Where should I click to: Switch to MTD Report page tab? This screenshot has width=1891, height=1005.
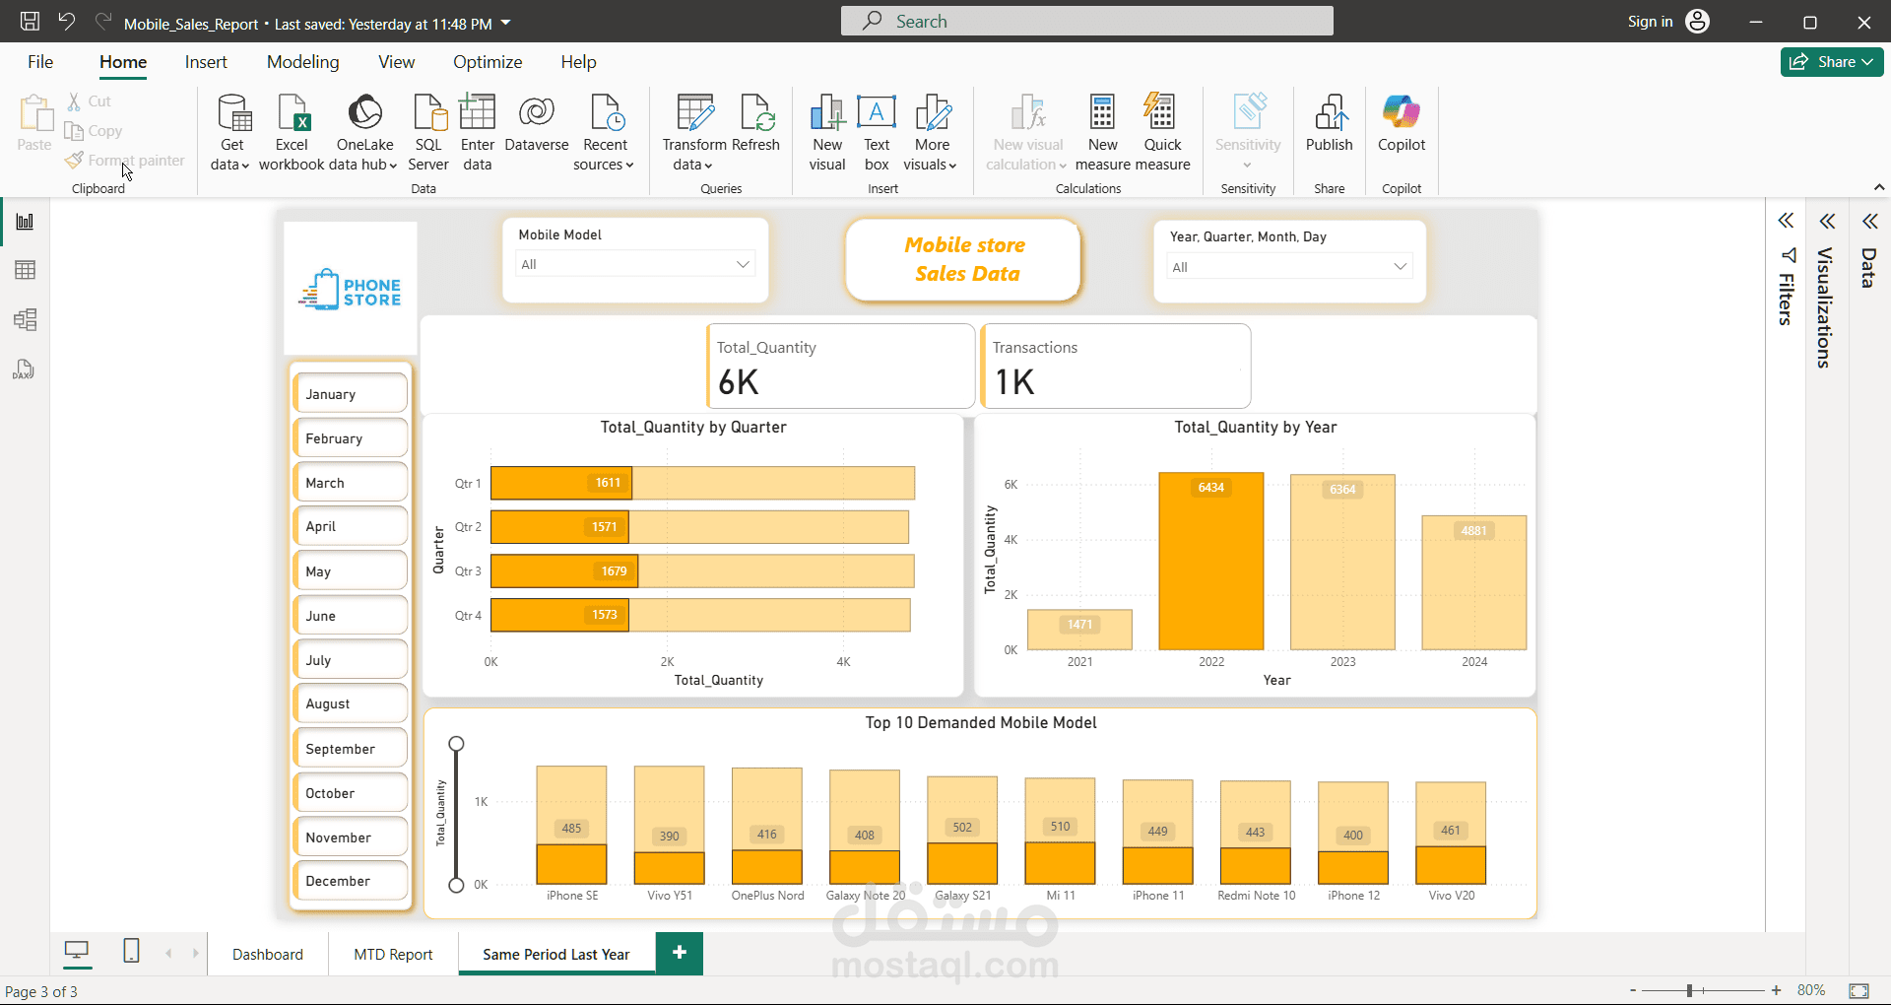click(393, 954)
